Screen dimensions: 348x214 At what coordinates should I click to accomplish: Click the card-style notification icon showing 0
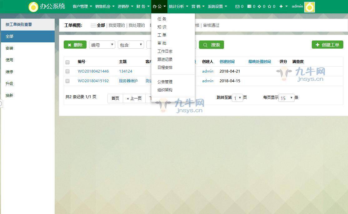pos(249,6)
